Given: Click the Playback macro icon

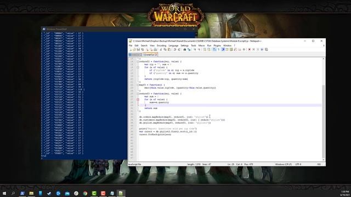Looking at the screenshot, I should 258,49.
